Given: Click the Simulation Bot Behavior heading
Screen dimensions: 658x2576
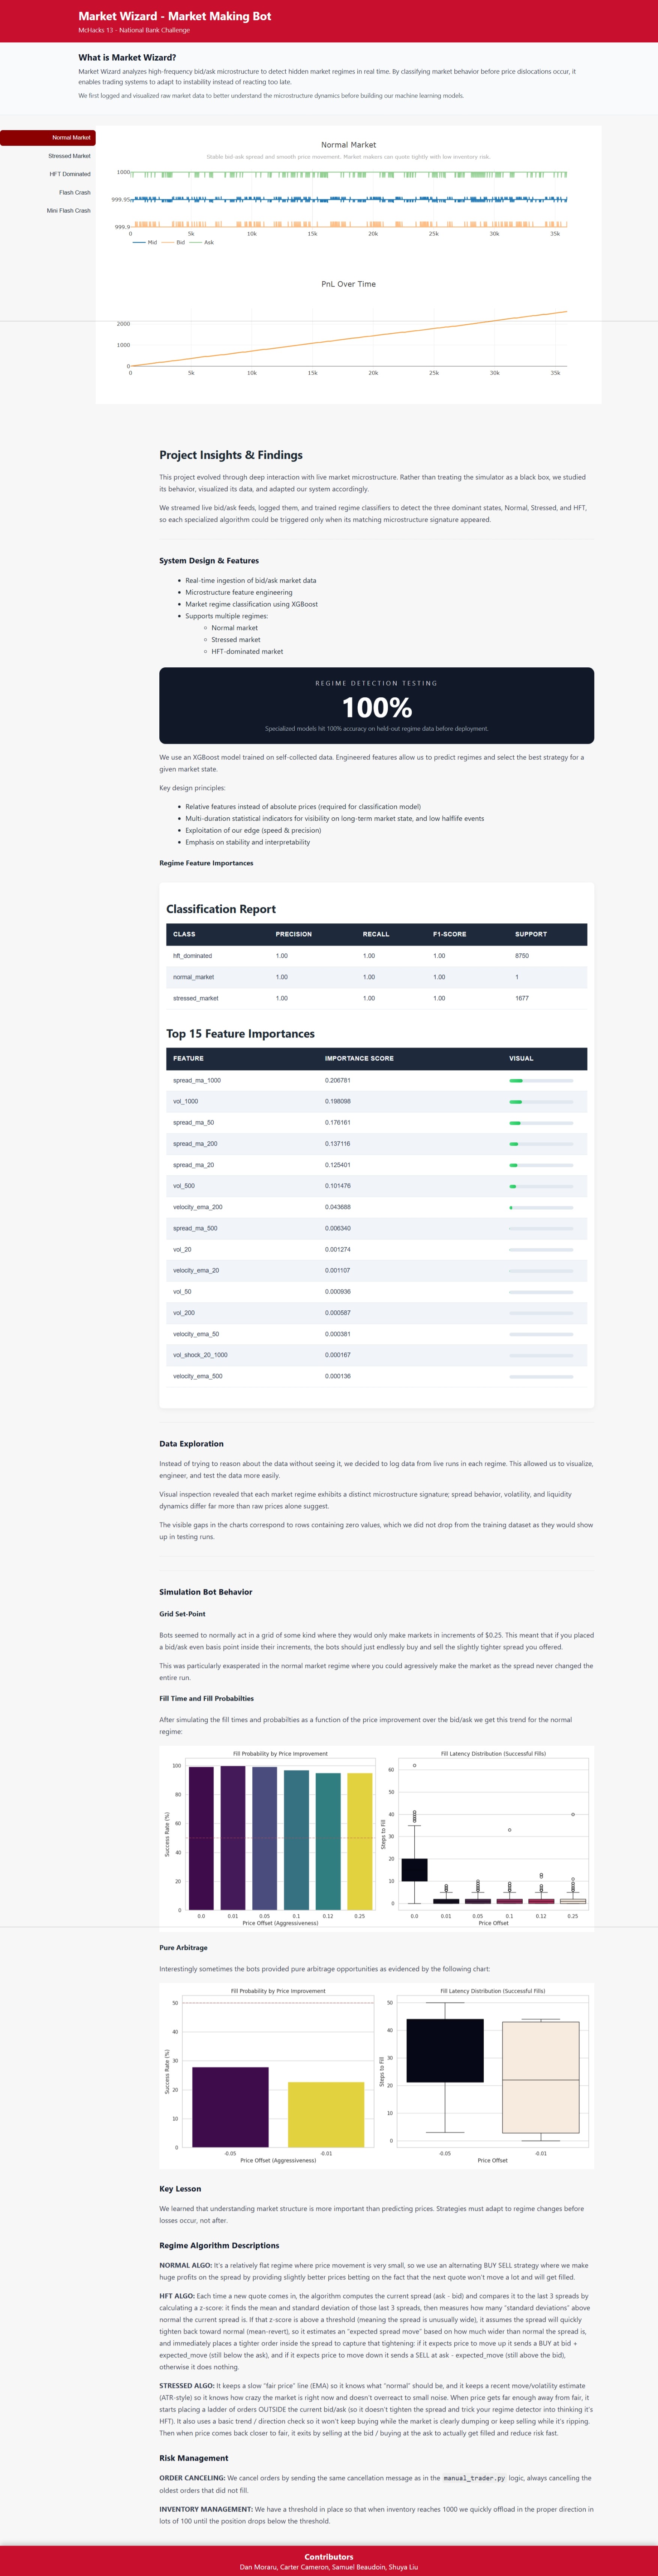Looking at the screenshot, I should click(x=206, y=1592).
